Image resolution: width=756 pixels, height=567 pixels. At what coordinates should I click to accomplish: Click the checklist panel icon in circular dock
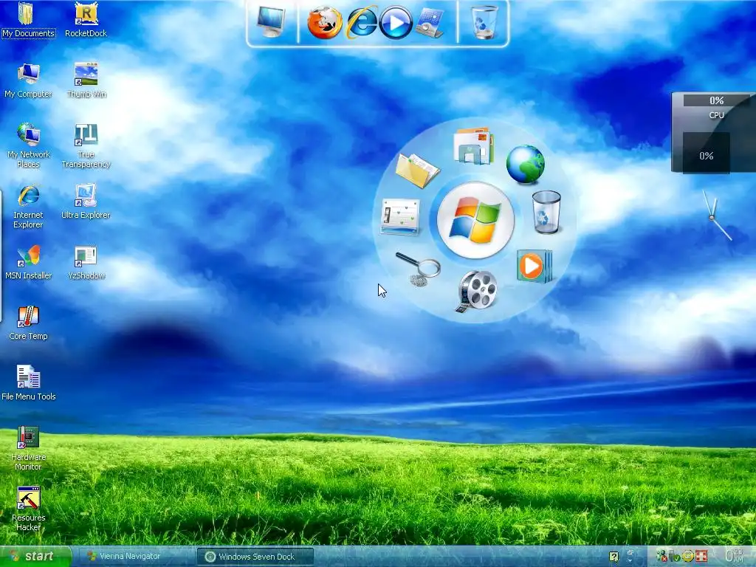point(399,216)
